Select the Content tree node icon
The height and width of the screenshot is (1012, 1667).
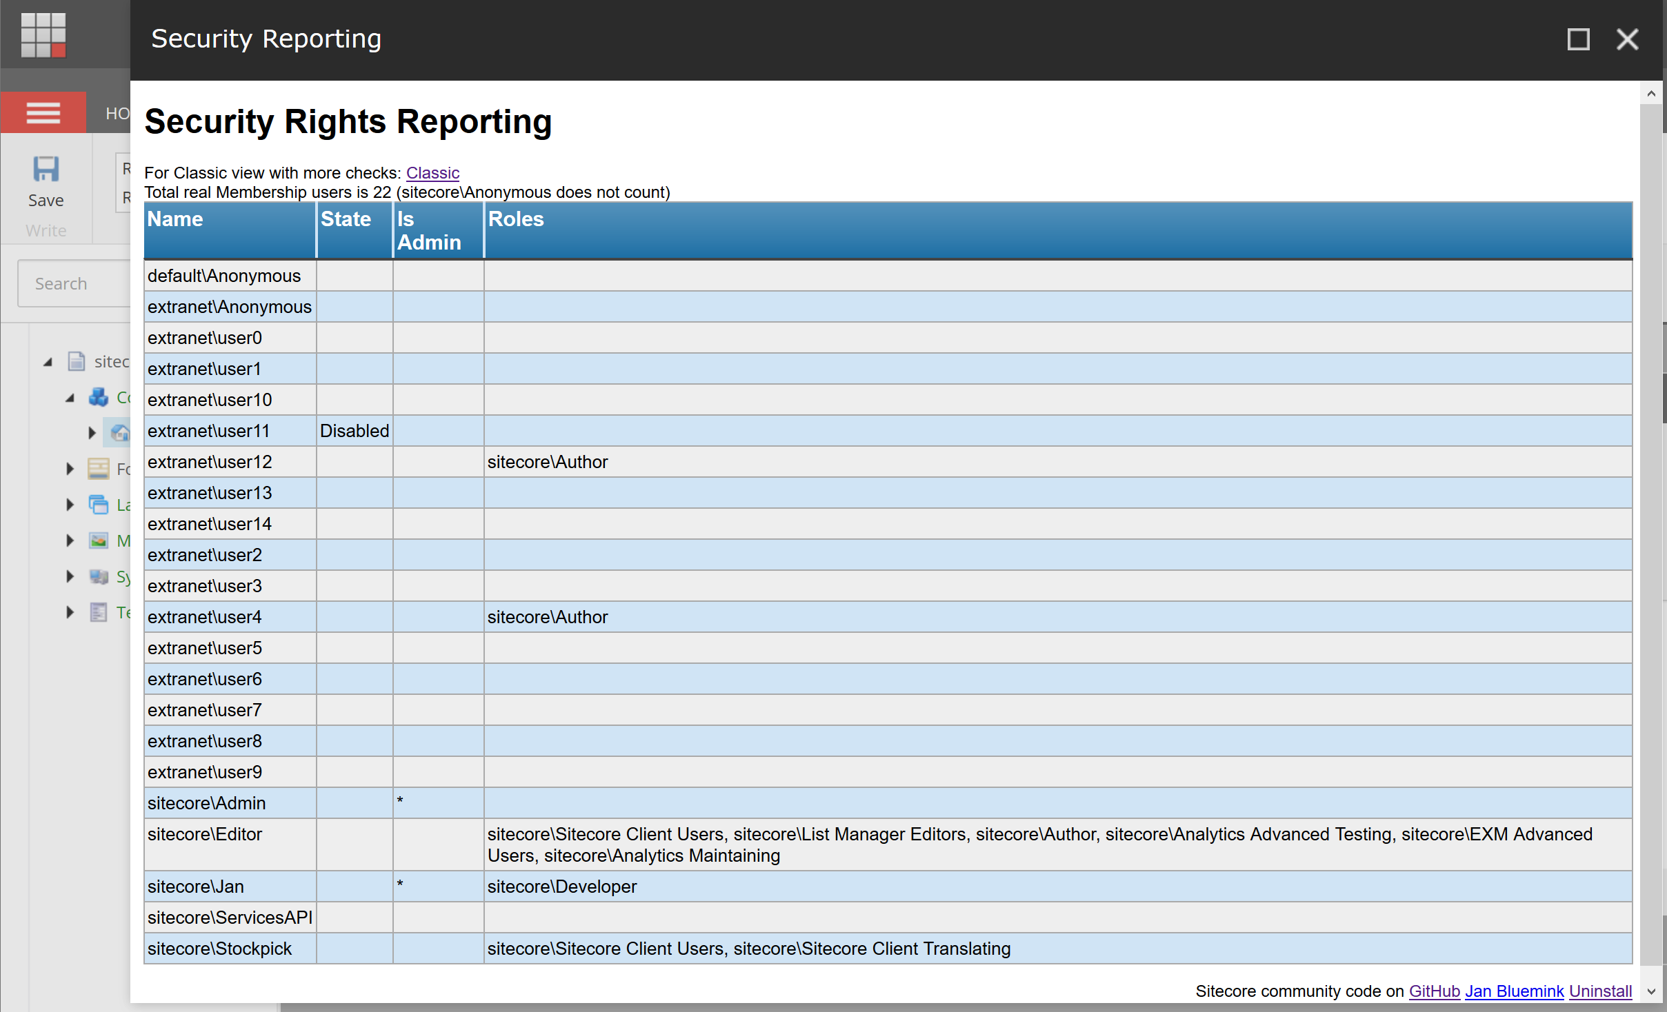(99, 397)
